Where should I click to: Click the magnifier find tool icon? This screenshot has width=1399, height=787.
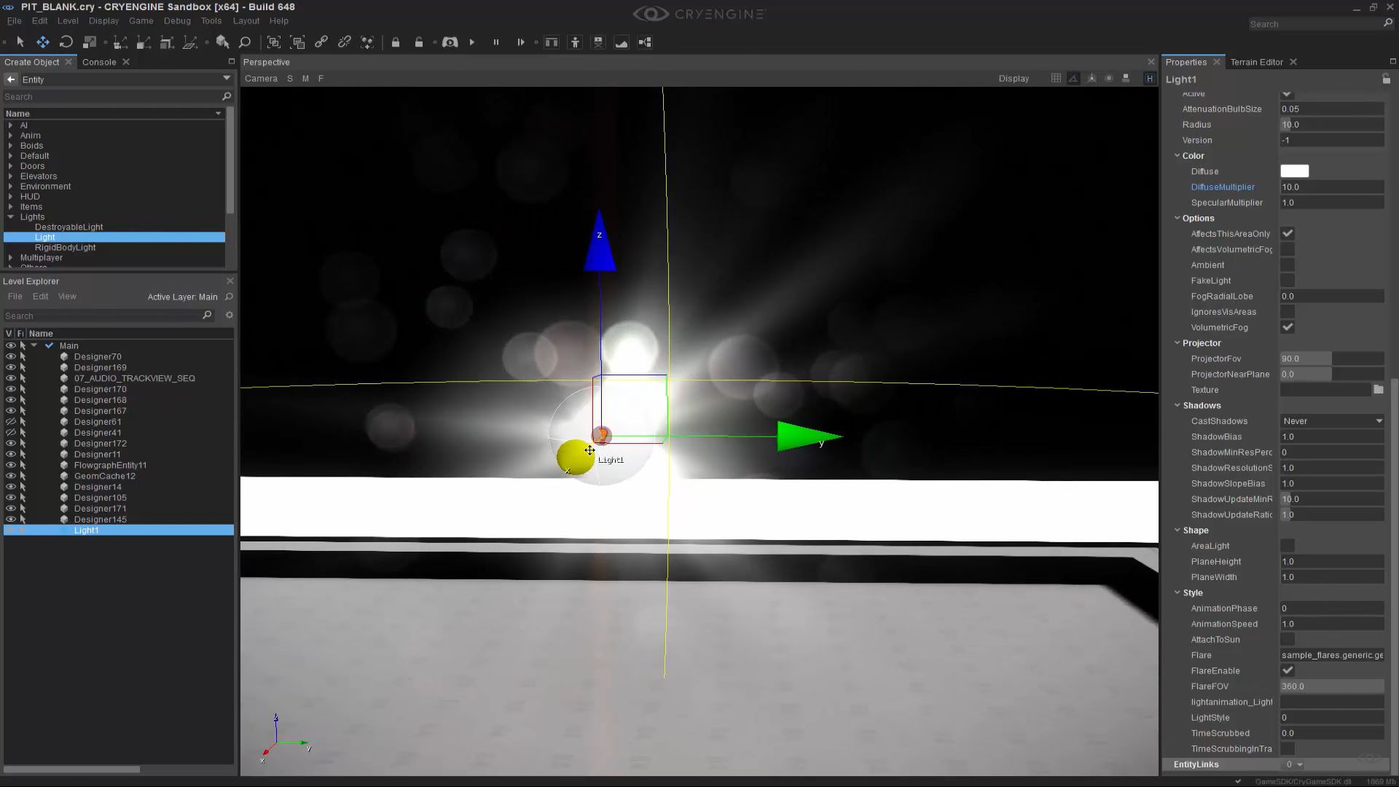(246, 42)
